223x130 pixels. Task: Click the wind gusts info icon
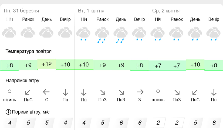tap(8, 112)
